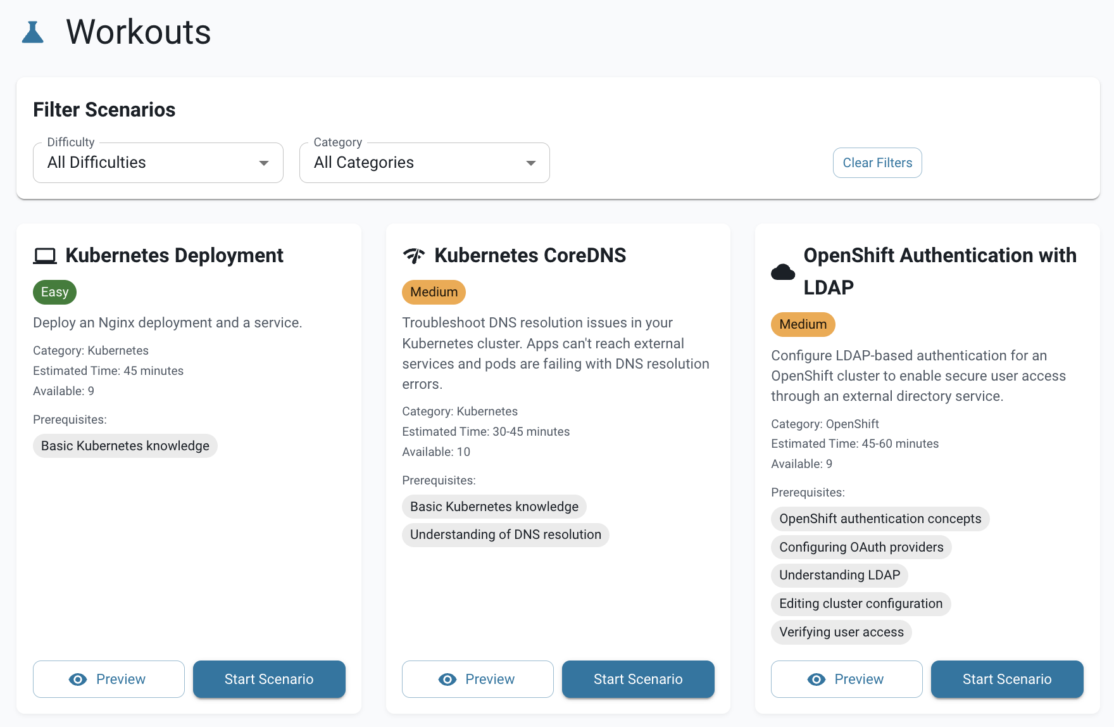Click the Kubernetes CoreDNS card title
The width and height of the screenshot is (1114, 727).
(530, 255)
